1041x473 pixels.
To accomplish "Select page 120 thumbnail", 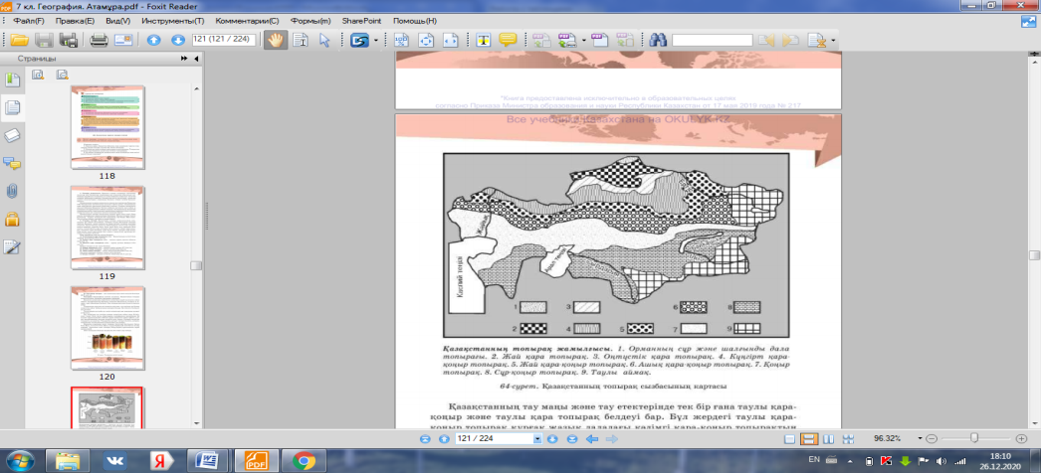I will (x=106, y=328).
